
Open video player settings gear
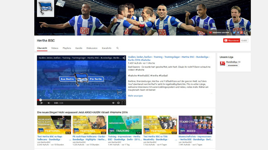point(118,103)
